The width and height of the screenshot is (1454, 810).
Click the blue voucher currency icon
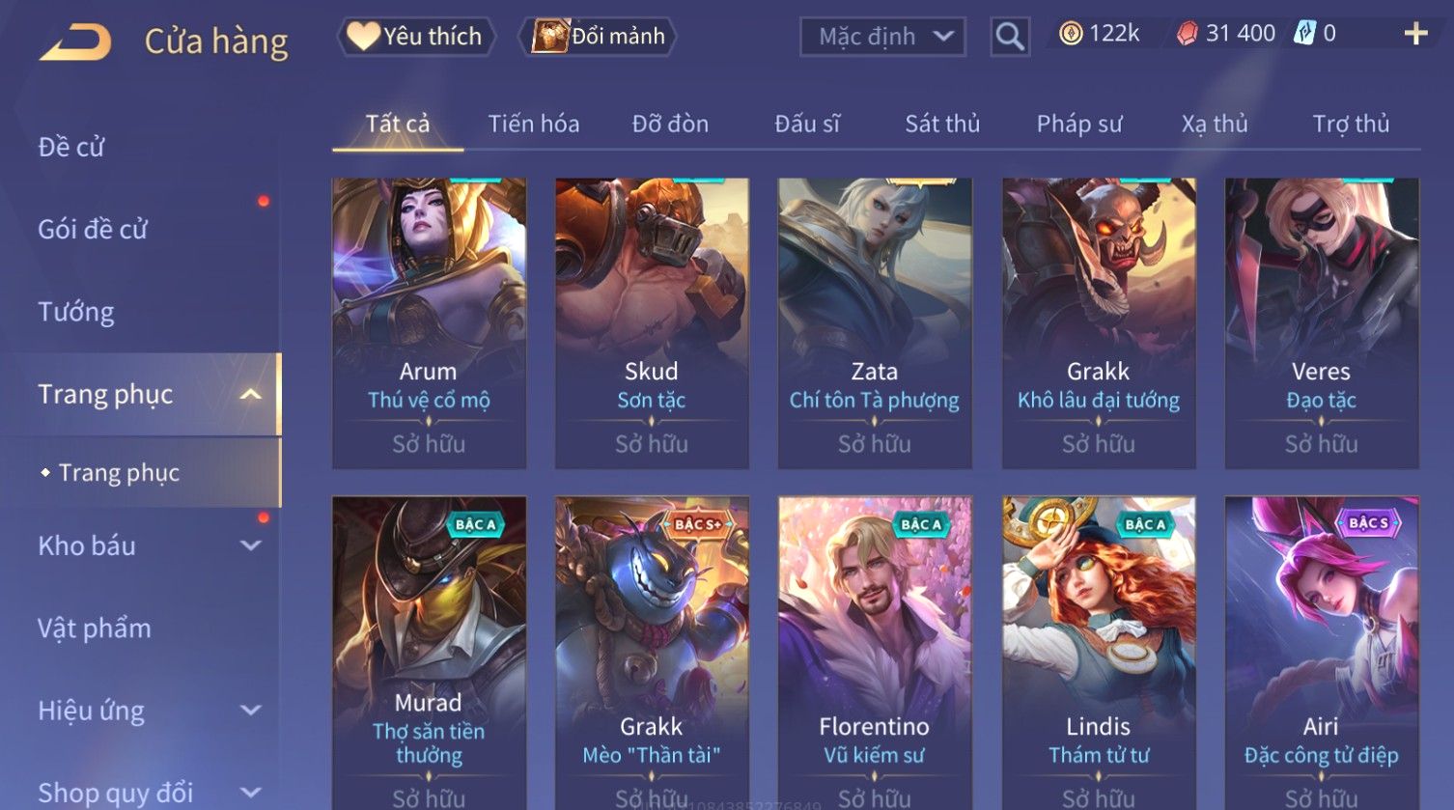coord(1304,34)
